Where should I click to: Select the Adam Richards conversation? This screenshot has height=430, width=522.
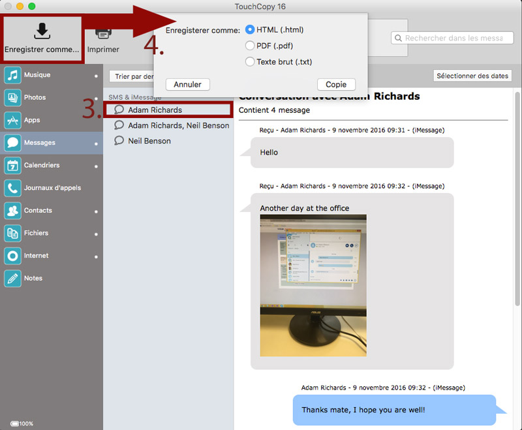click(168, 110)
